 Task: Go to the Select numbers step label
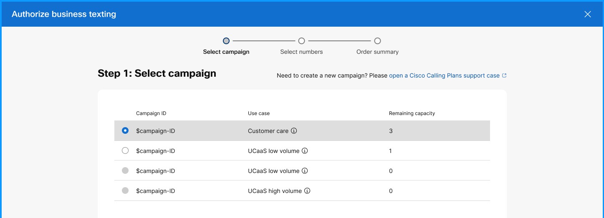pyautogui.click(x=301, y=52)
